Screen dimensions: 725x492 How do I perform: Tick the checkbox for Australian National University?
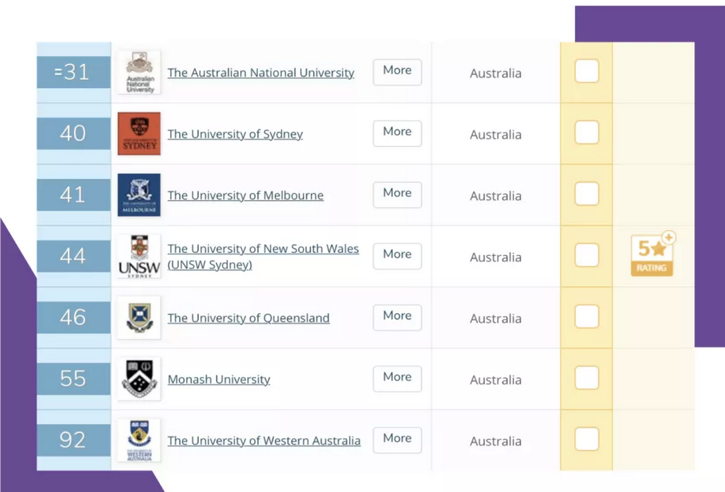tap(586, 72)
